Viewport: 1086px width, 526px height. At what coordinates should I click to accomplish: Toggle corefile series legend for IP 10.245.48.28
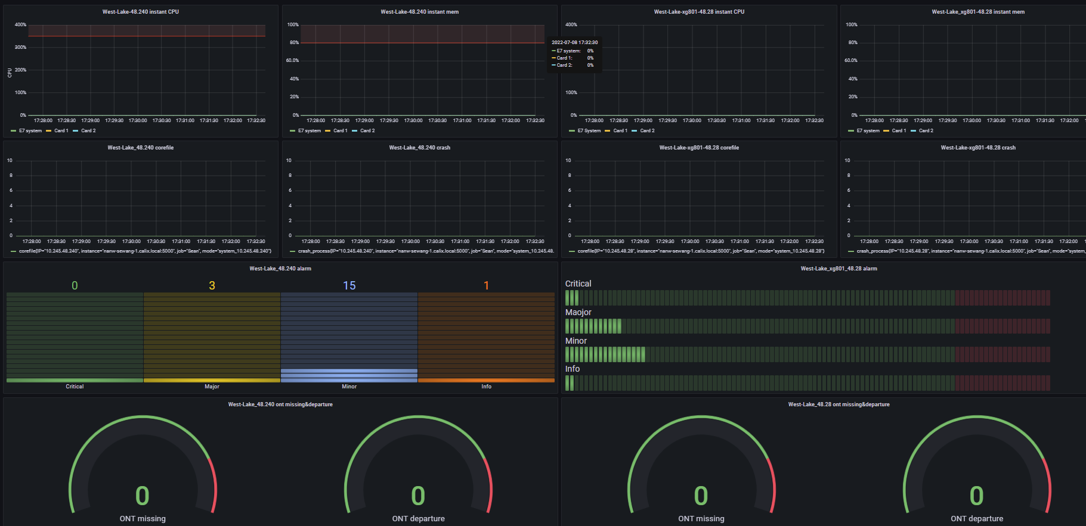tap(701, 251)
